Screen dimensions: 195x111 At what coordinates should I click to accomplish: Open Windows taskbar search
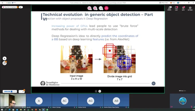pyautogui.click(x=6, y=110)
